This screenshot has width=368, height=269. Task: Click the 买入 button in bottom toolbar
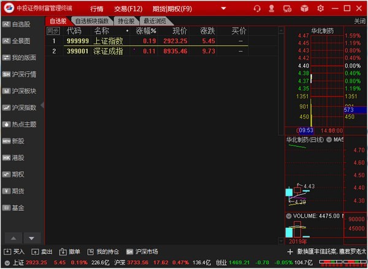coord(14,252)
